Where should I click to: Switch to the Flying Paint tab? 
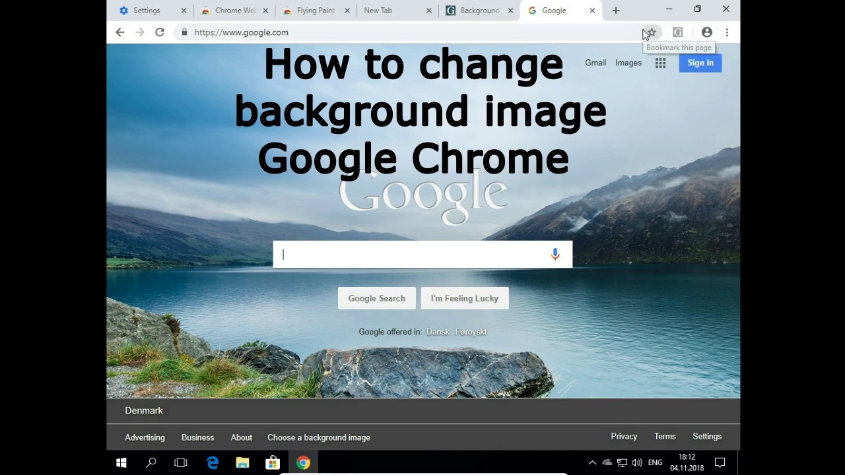(316, 11)
